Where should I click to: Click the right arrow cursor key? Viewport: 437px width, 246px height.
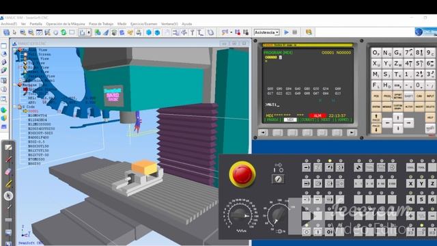408,123
